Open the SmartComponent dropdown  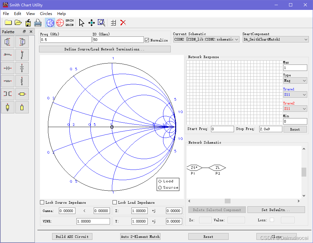click(x=276, y=40)
